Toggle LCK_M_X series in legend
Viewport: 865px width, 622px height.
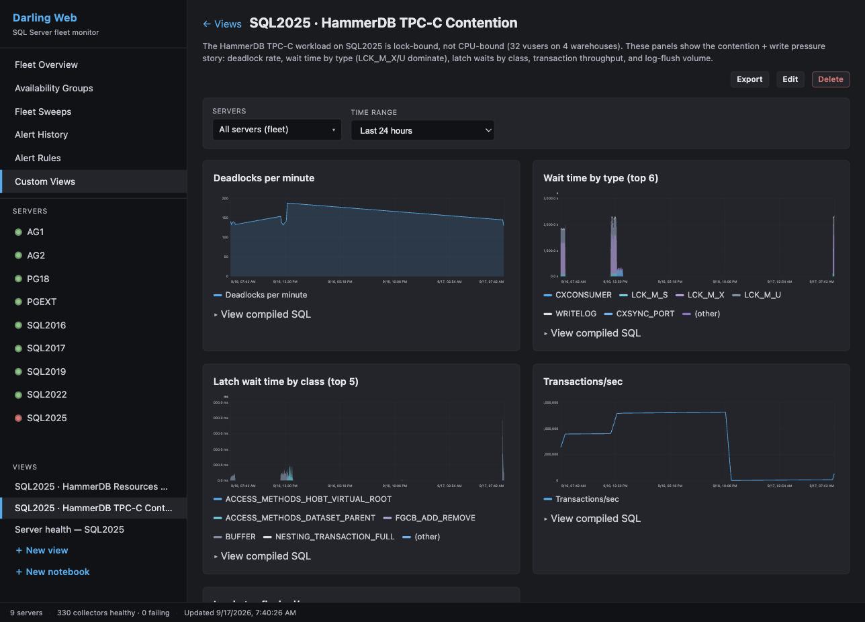(700, 295)
